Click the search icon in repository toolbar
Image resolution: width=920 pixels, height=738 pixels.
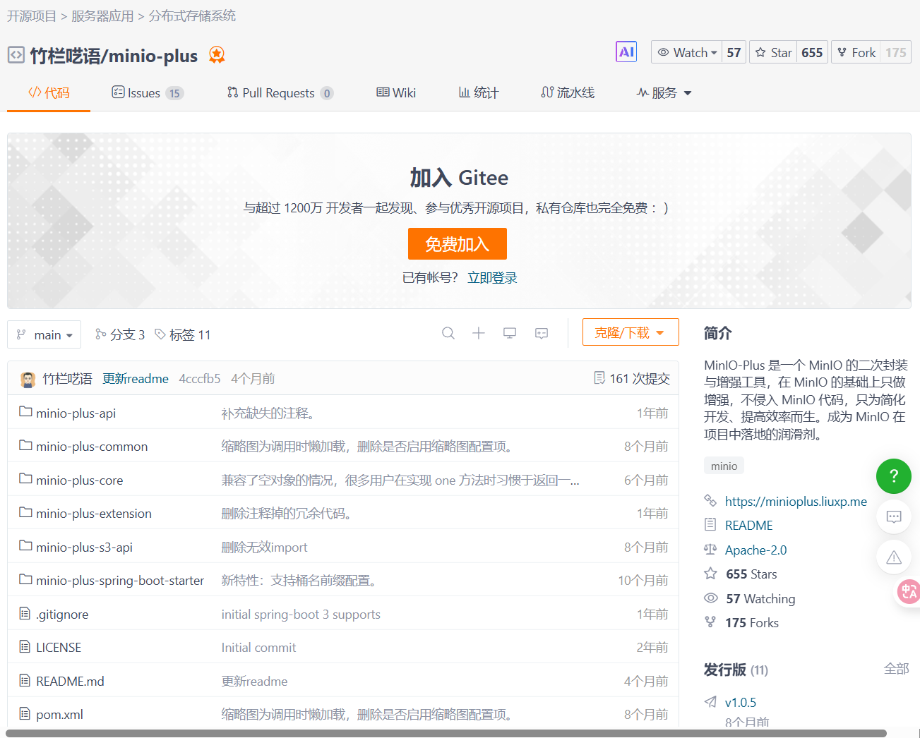tap(448, 333)
